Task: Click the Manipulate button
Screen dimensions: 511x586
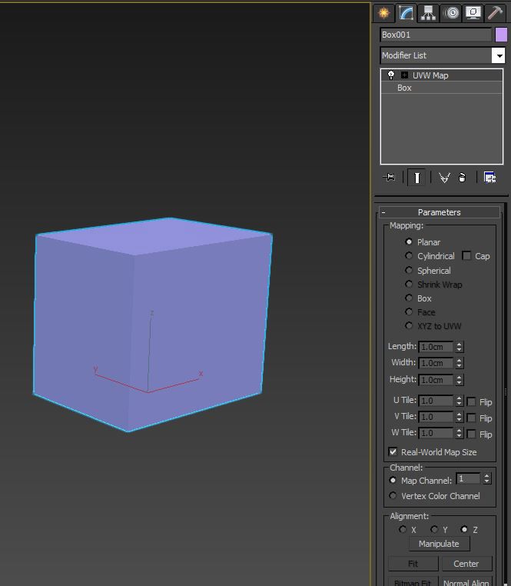Action: tap(439, 544)
